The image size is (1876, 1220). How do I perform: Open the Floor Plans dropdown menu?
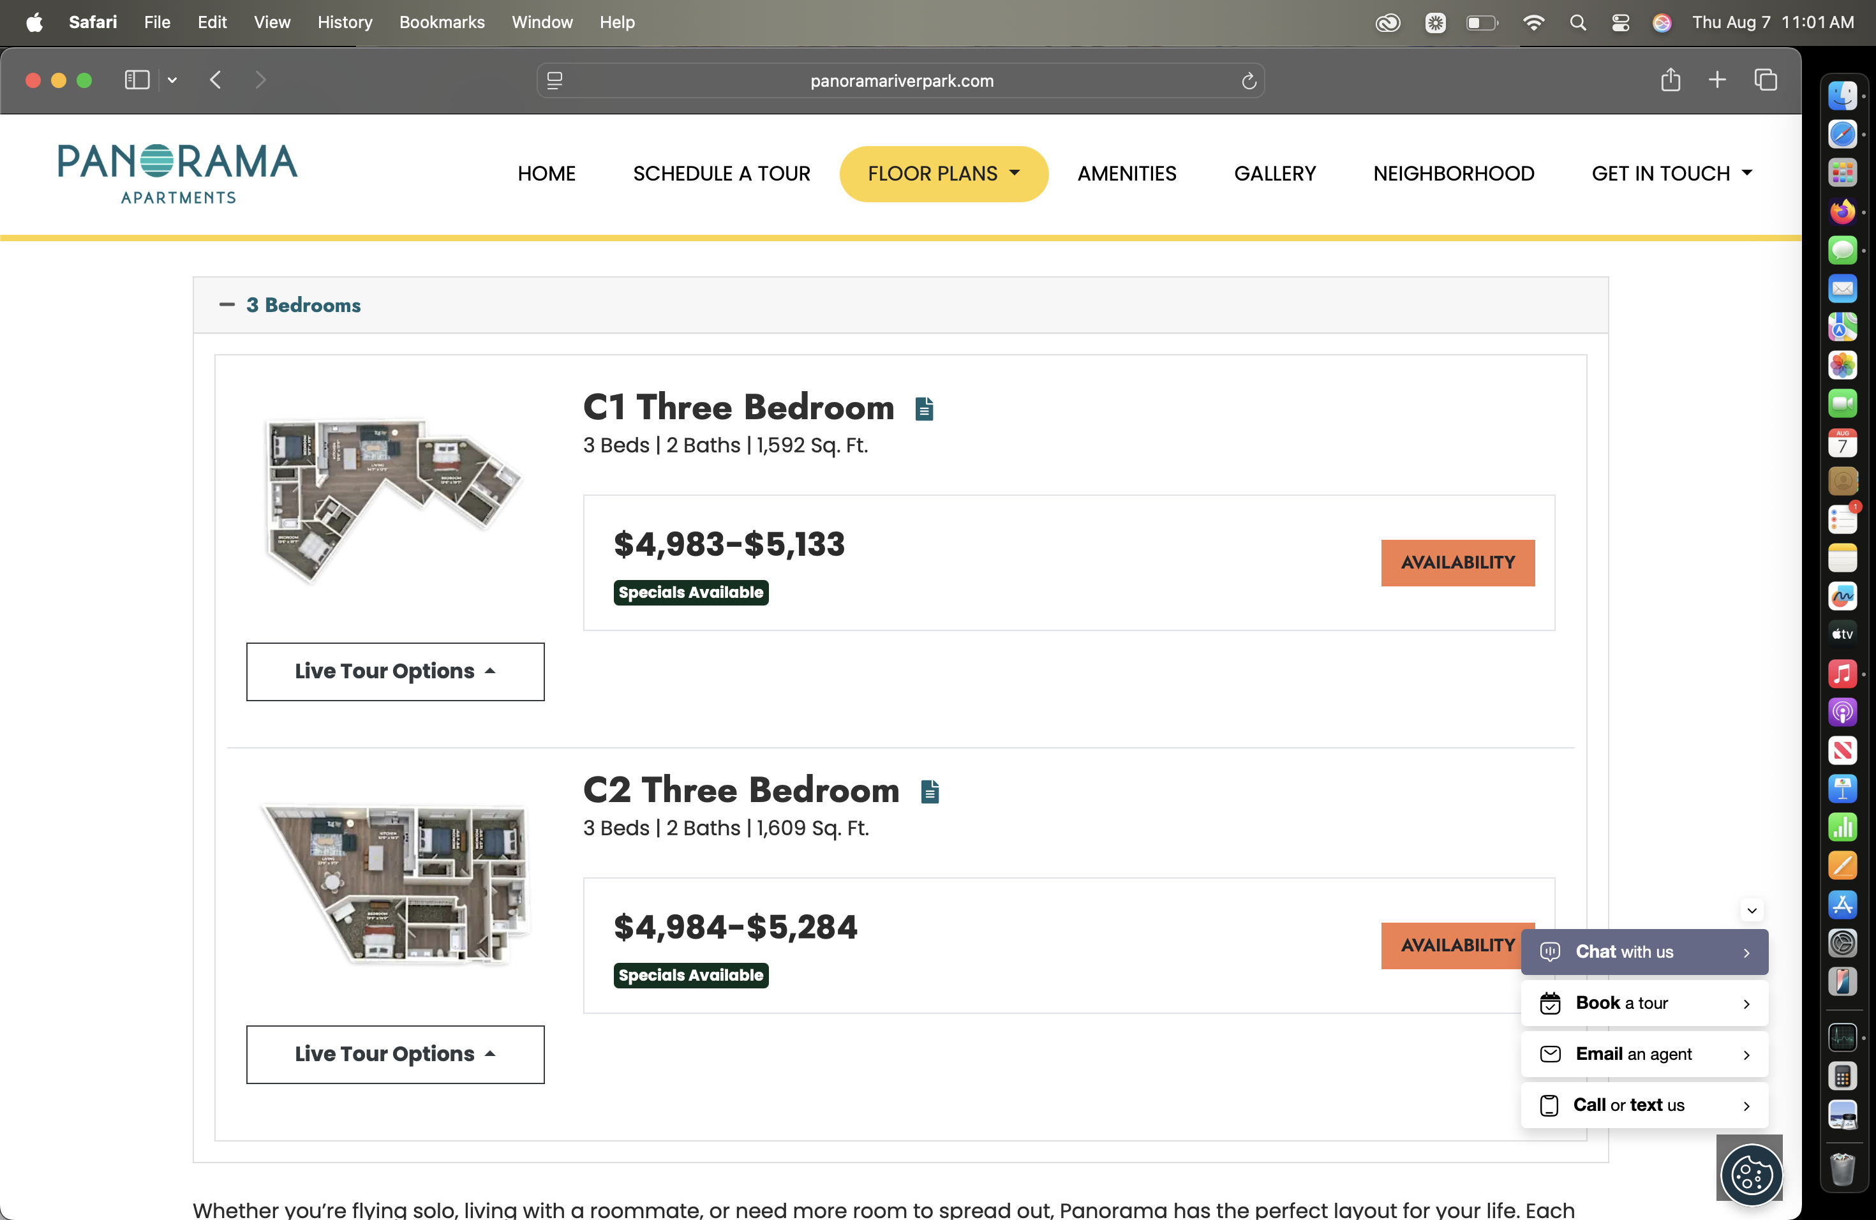click(x=944, y=174)
